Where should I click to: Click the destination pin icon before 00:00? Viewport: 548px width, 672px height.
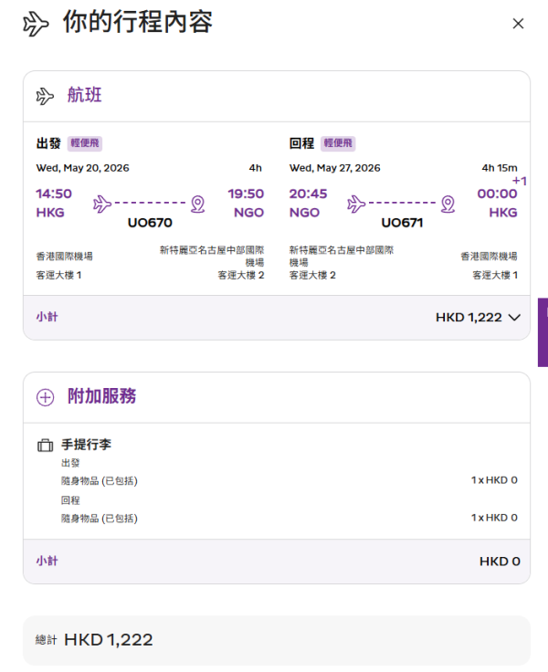pos(448,203)
